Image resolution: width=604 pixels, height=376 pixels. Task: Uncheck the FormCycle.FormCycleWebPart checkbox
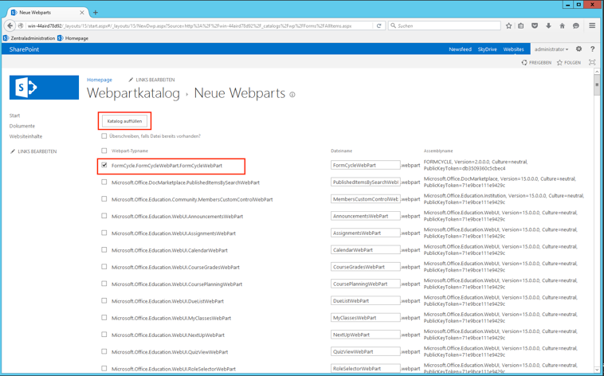[x=104, y=166]
